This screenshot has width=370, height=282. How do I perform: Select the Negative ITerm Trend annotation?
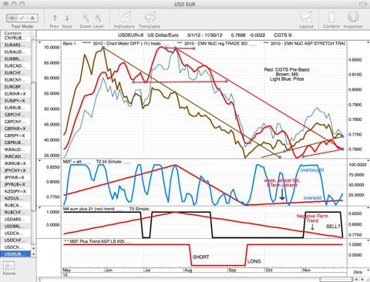(312, 218)
